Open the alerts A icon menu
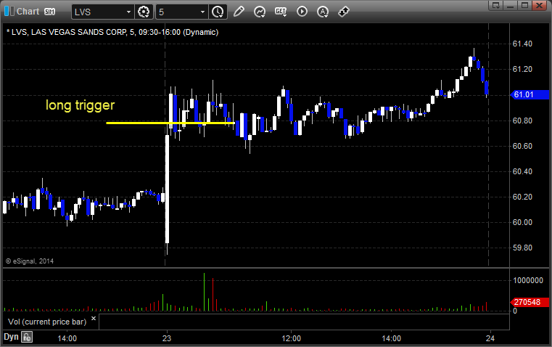The height and width of the screenshot is (347, 552). click(x=323, y=12)
